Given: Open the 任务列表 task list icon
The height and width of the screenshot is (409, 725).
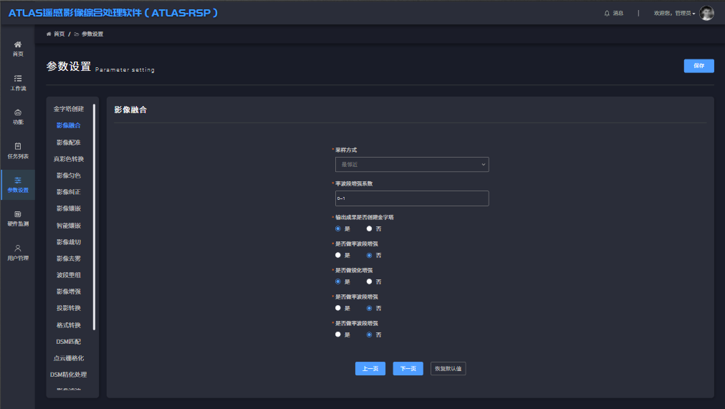Looking at the screenshot, I should point(18,146).
